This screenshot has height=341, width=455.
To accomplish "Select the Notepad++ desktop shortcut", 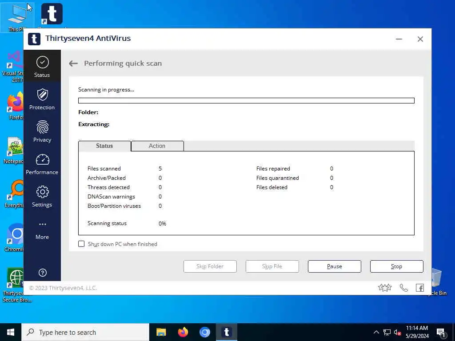I will pos(13,150).
